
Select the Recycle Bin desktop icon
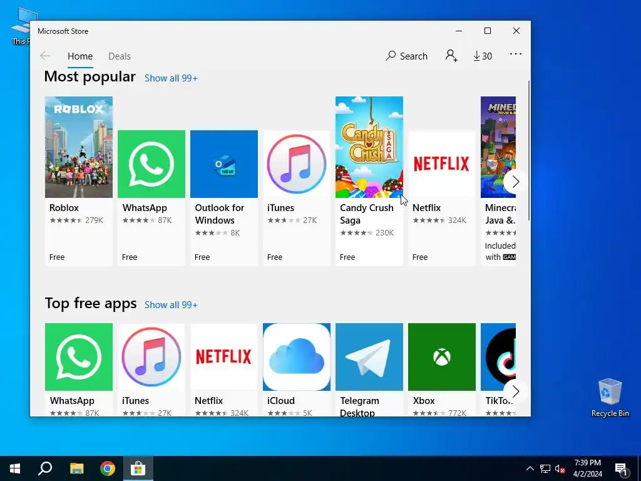[610, 398]
